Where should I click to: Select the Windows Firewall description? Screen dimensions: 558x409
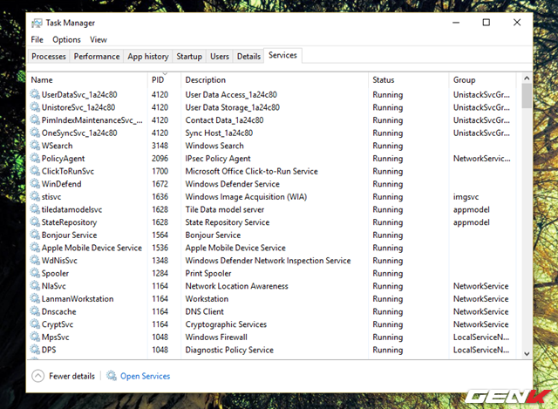(216, 337)
